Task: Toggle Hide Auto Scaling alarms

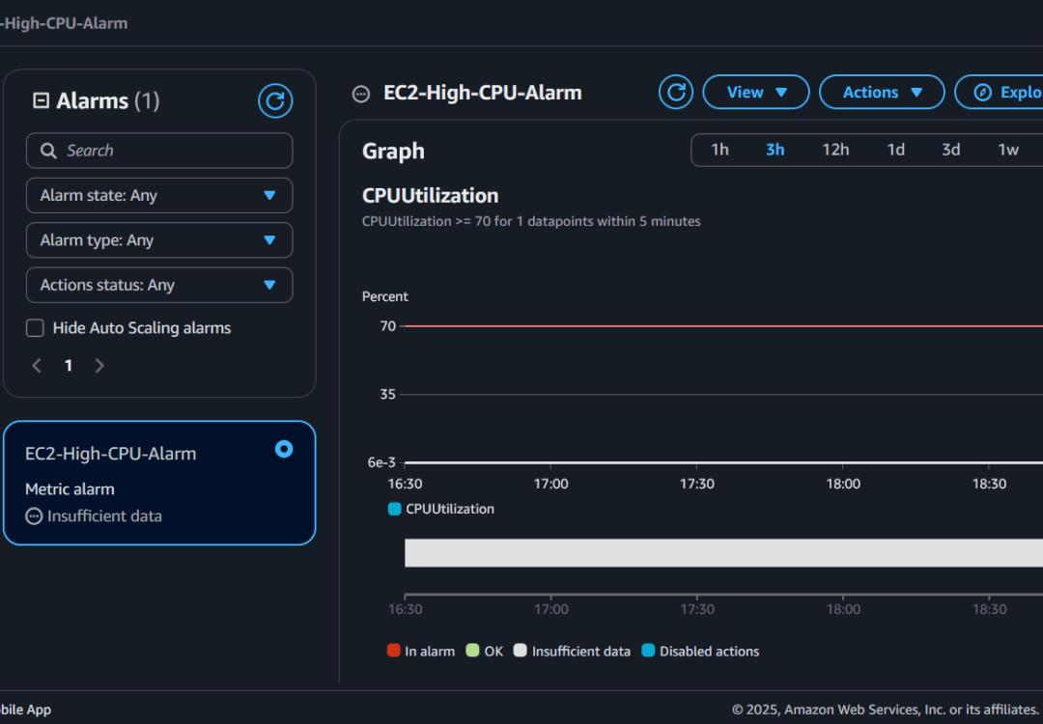Action: (x=35, y=328)
